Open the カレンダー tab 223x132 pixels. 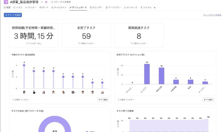[96, 7]
